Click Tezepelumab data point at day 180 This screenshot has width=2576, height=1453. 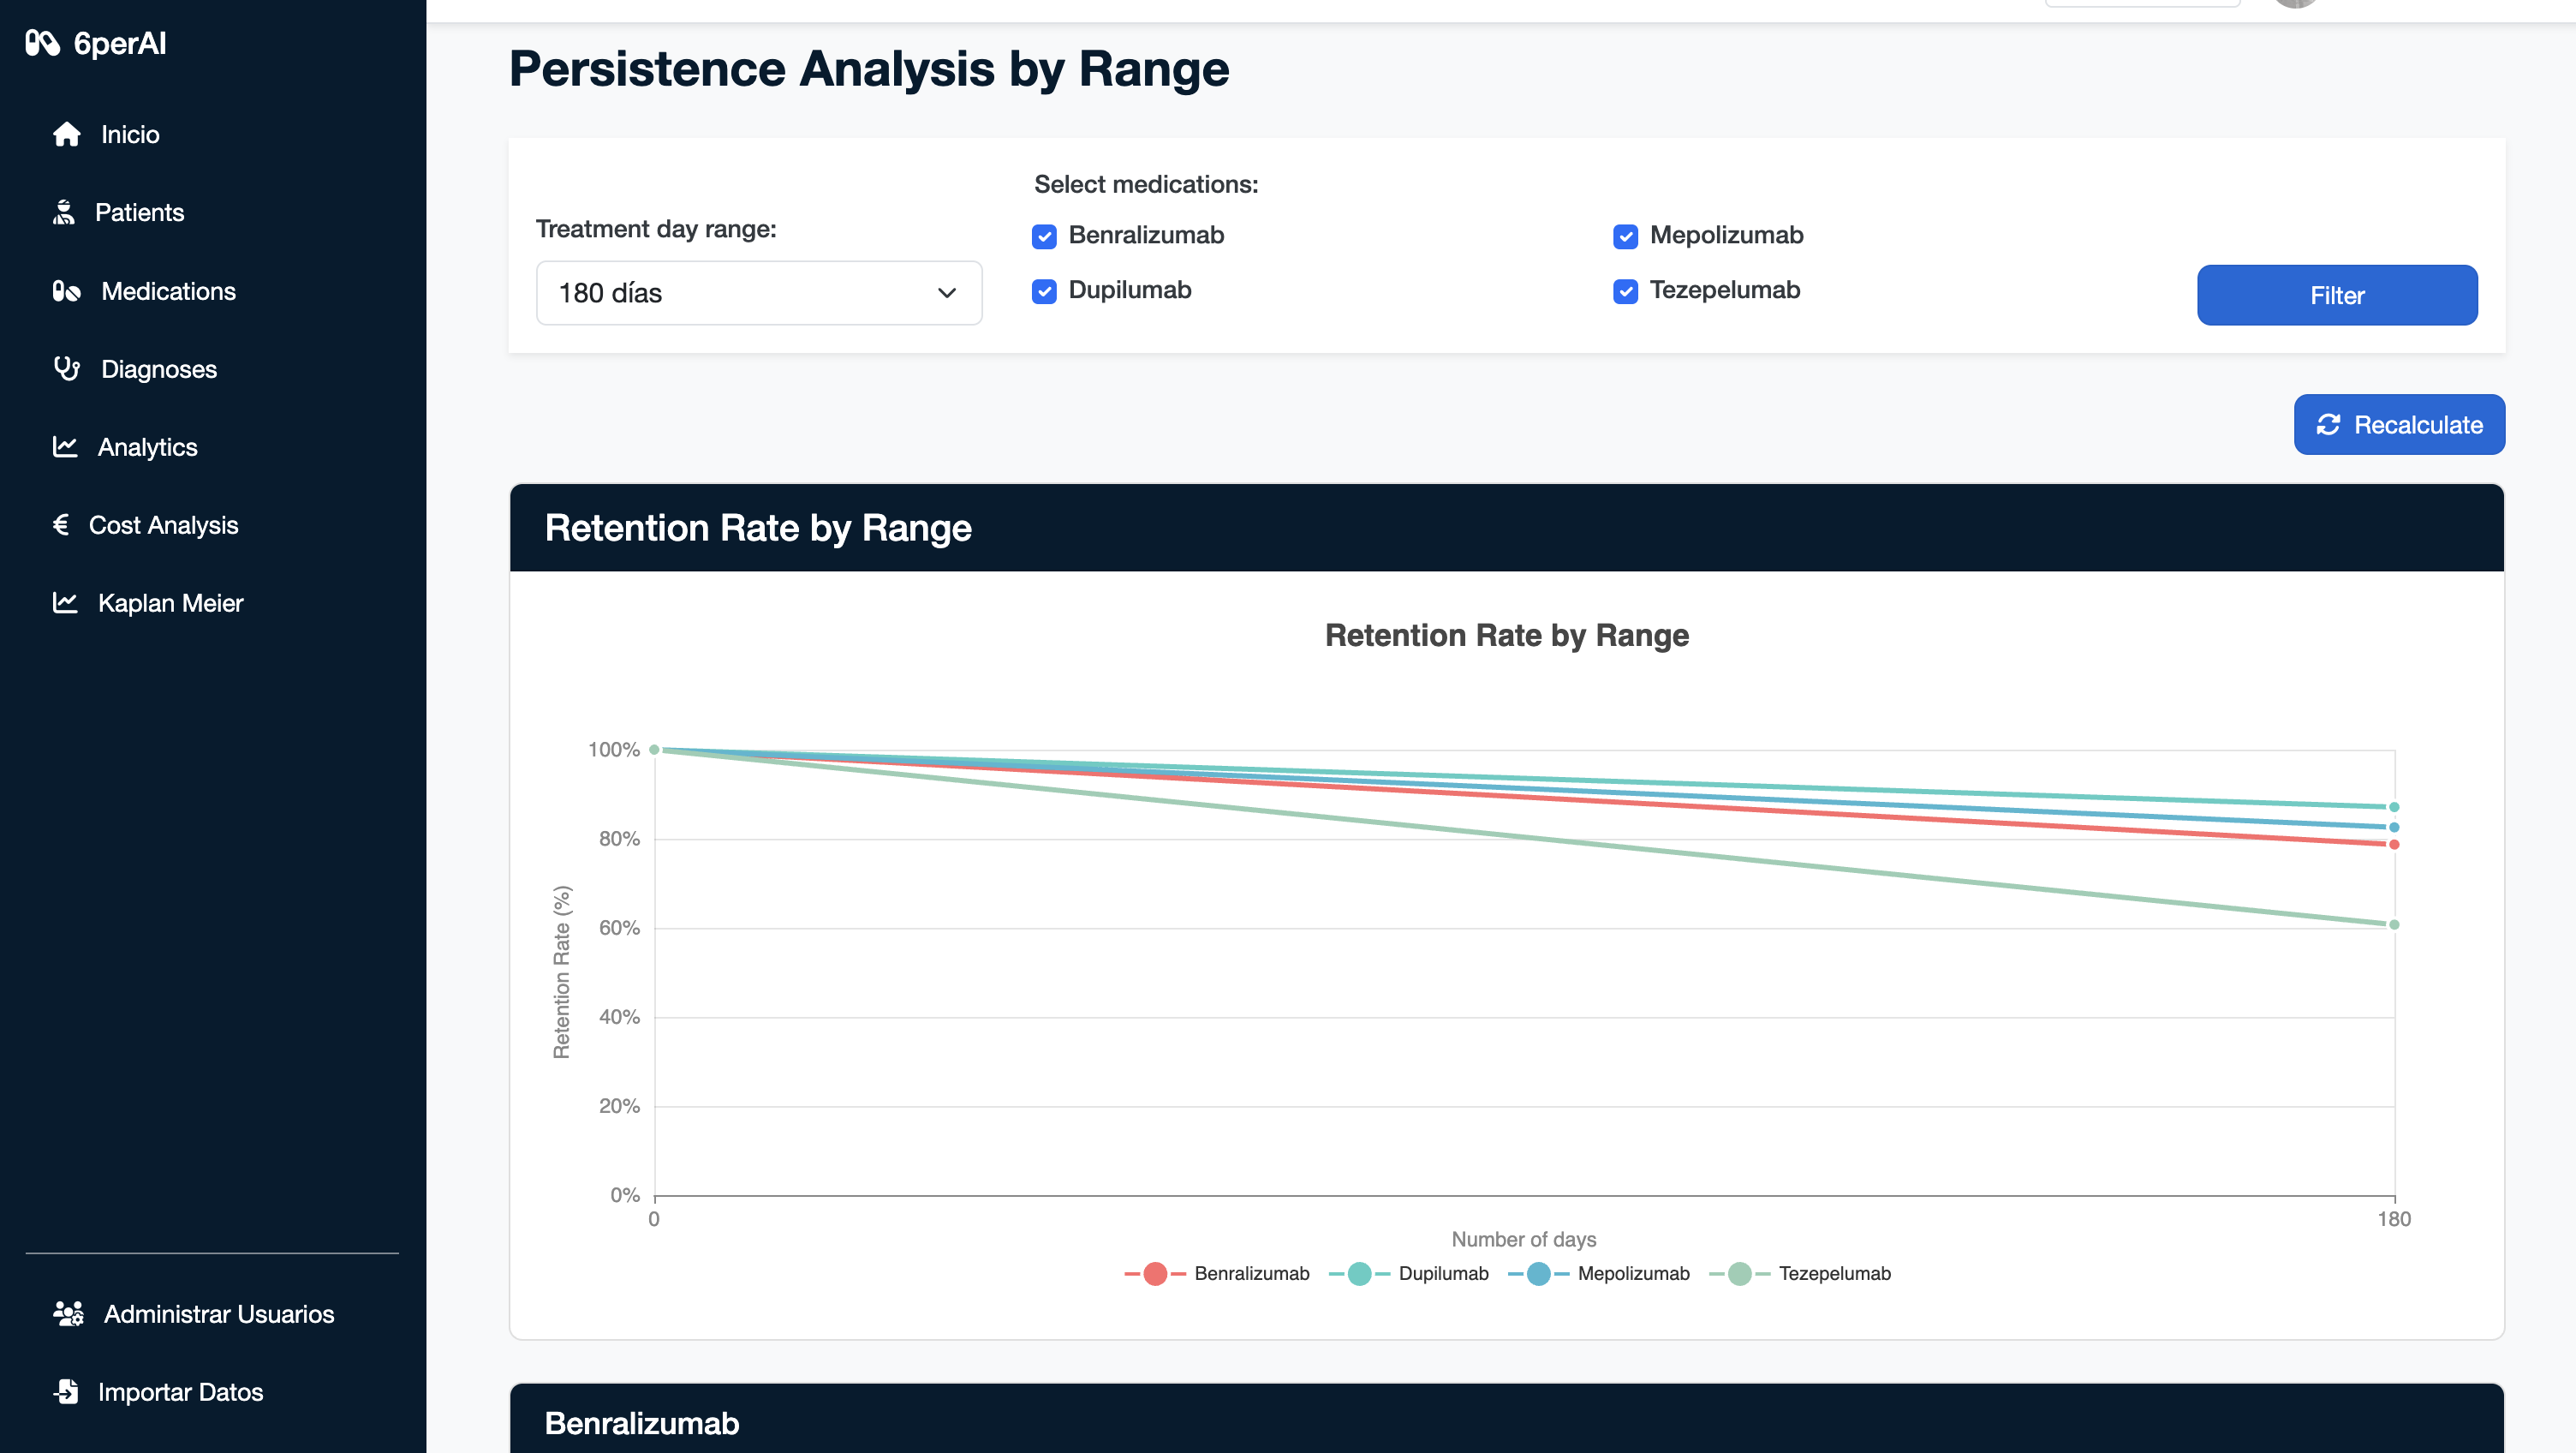click(2394, 924)
